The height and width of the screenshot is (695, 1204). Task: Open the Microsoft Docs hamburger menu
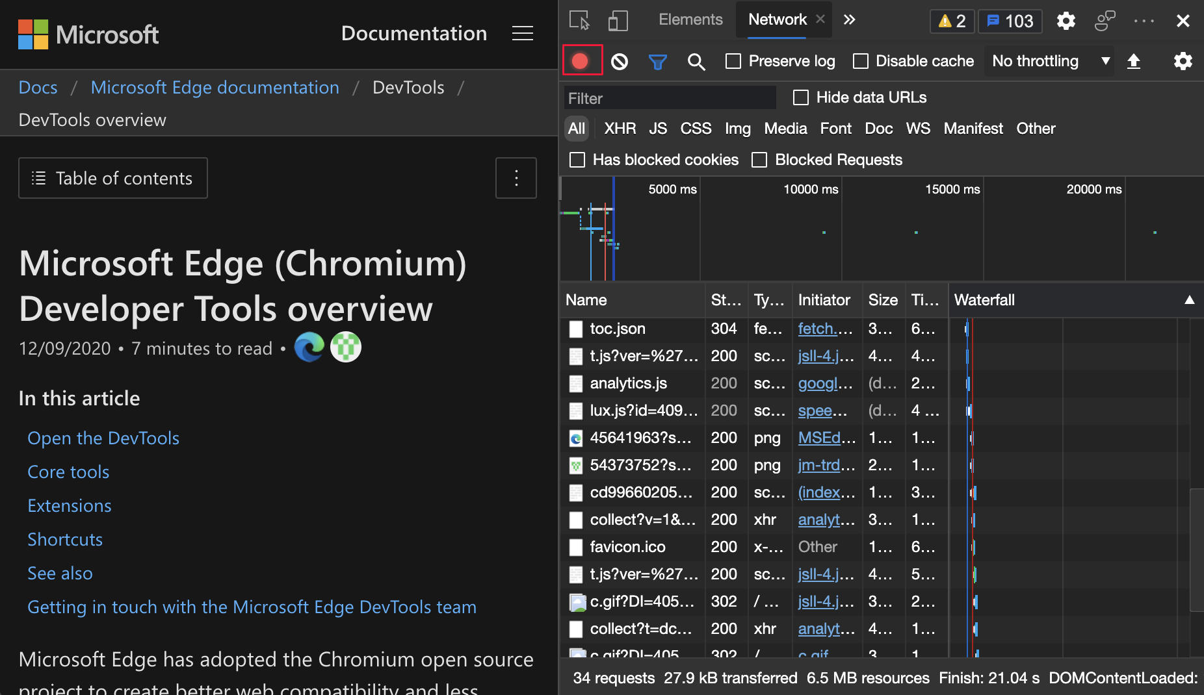pyautogui.click(x=522, y=34)
